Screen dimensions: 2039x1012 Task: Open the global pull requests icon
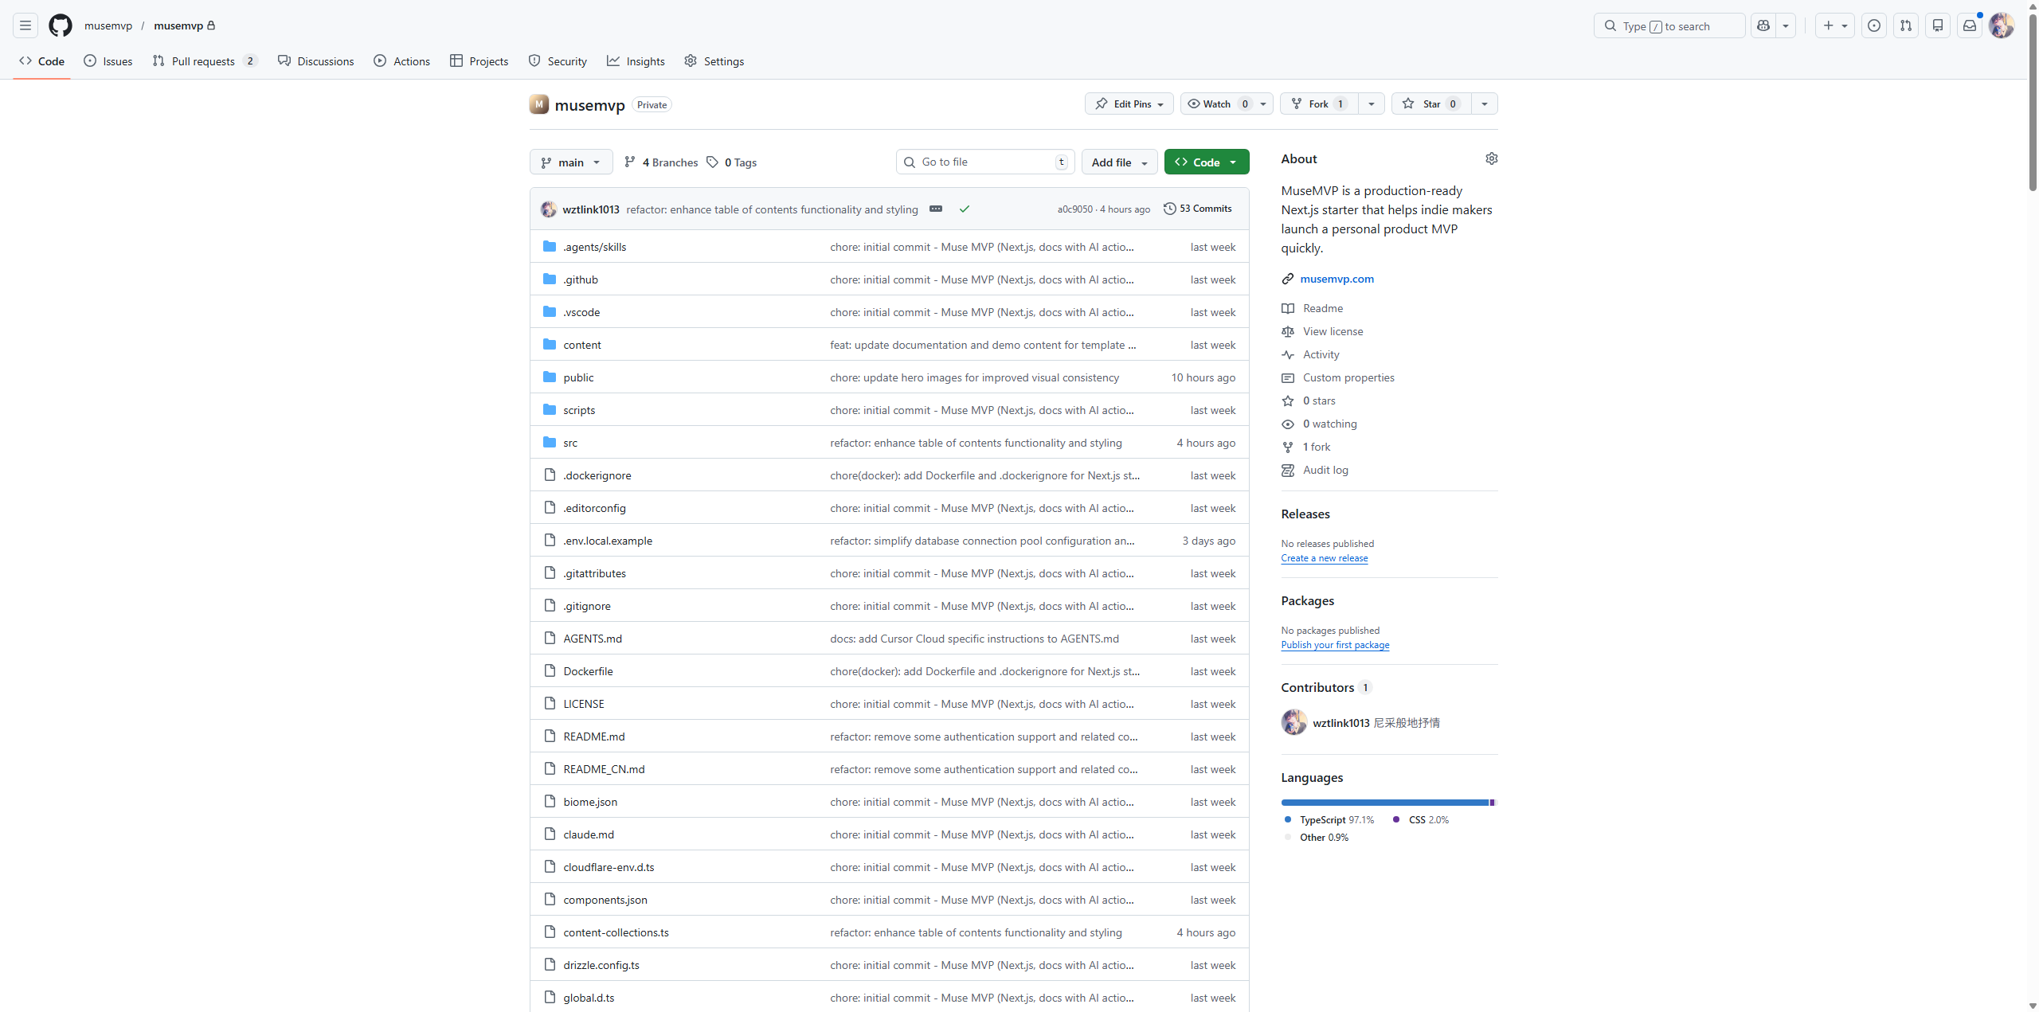(x=1906, y=25)
